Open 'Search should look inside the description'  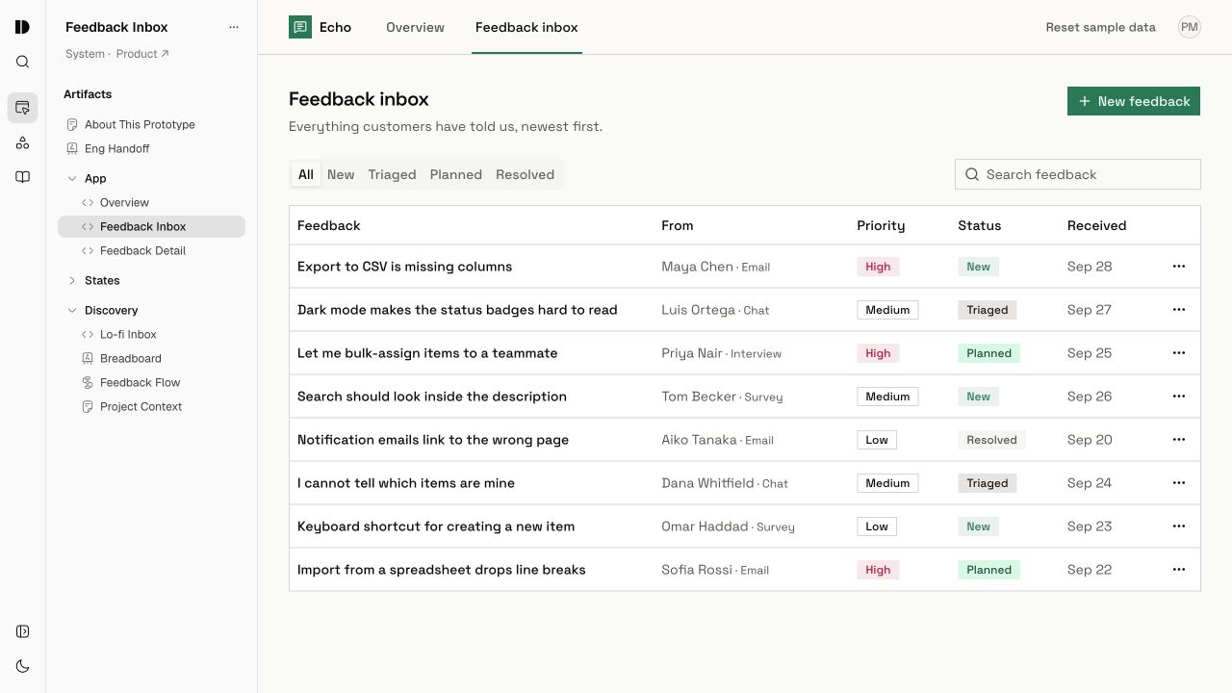pyautogui.click(x=432, y=397)
